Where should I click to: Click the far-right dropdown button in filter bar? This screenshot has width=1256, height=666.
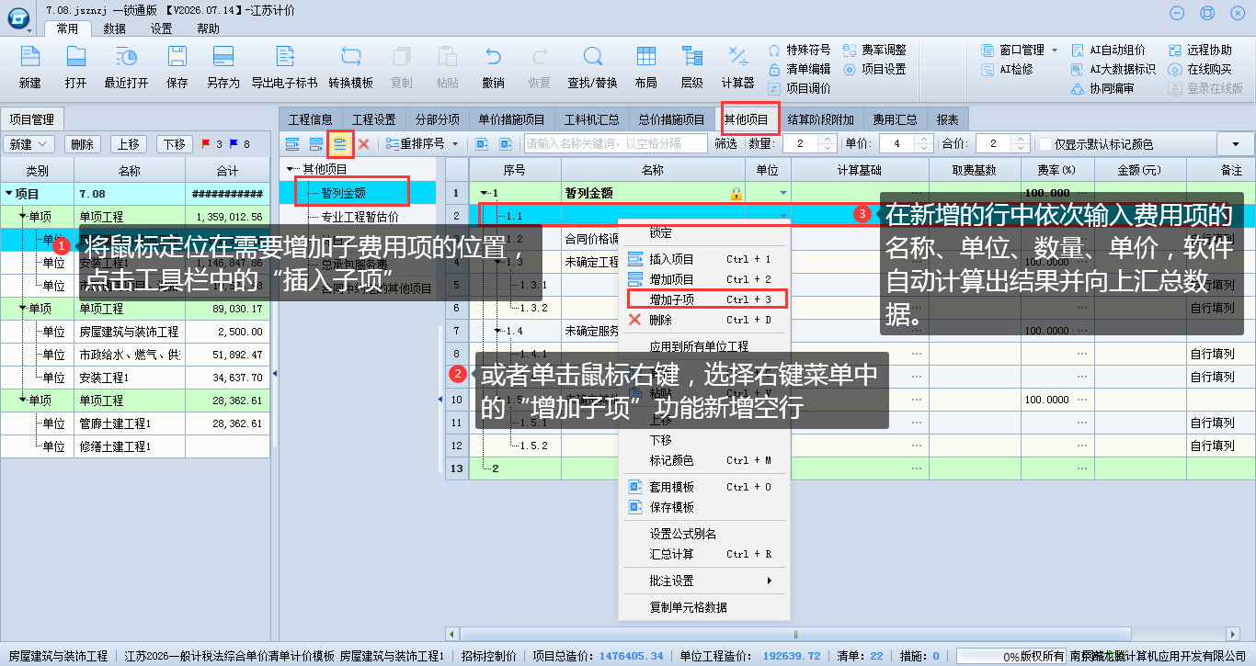(1235, 144)
